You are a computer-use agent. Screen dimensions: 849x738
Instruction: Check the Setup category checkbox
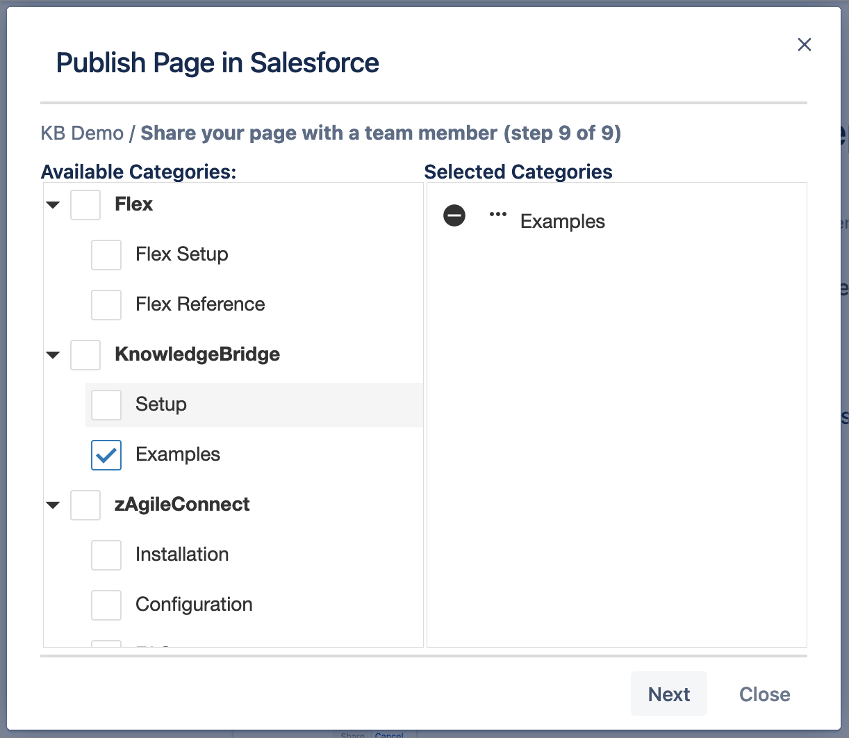pos(106,405)
